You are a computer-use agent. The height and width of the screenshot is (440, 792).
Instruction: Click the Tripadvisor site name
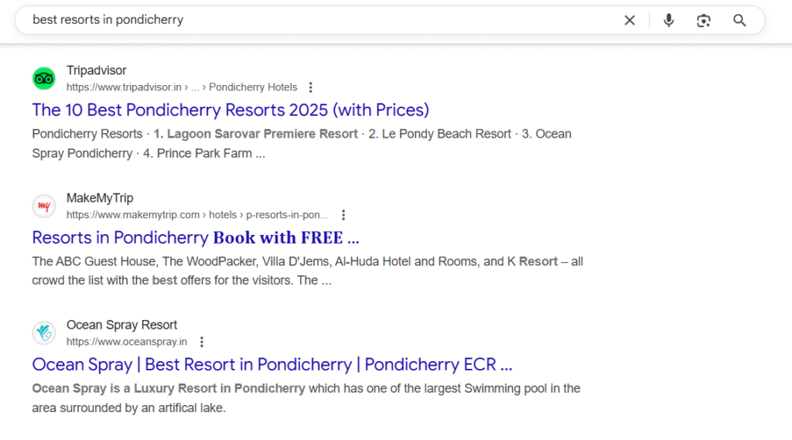pyautogui.click(x=97, y=70)
